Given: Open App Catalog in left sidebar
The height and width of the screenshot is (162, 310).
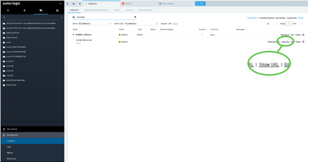Looking at the screenshot, I should [x=32, y=129].
